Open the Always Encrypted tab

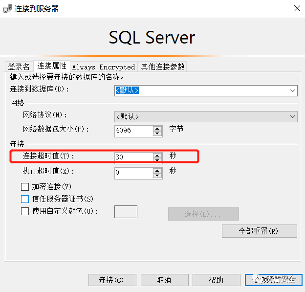pos(103,67)
